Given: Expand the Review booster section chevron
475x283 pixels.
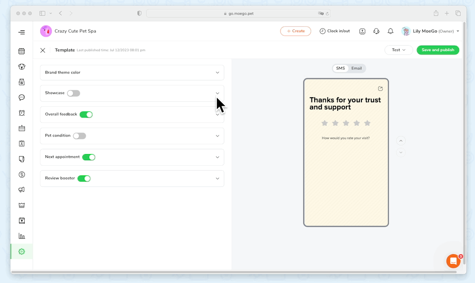Looking at the screenshot, I should [x=217, y=179].
